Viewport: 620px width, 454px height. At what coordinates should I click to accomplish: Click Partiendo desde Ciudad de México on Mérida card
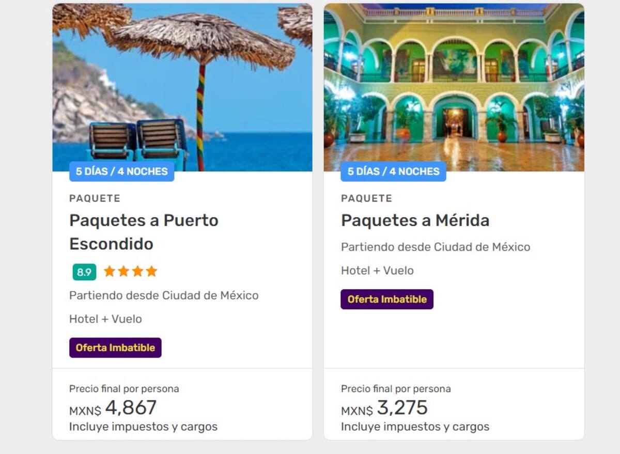tap(435, 247)
